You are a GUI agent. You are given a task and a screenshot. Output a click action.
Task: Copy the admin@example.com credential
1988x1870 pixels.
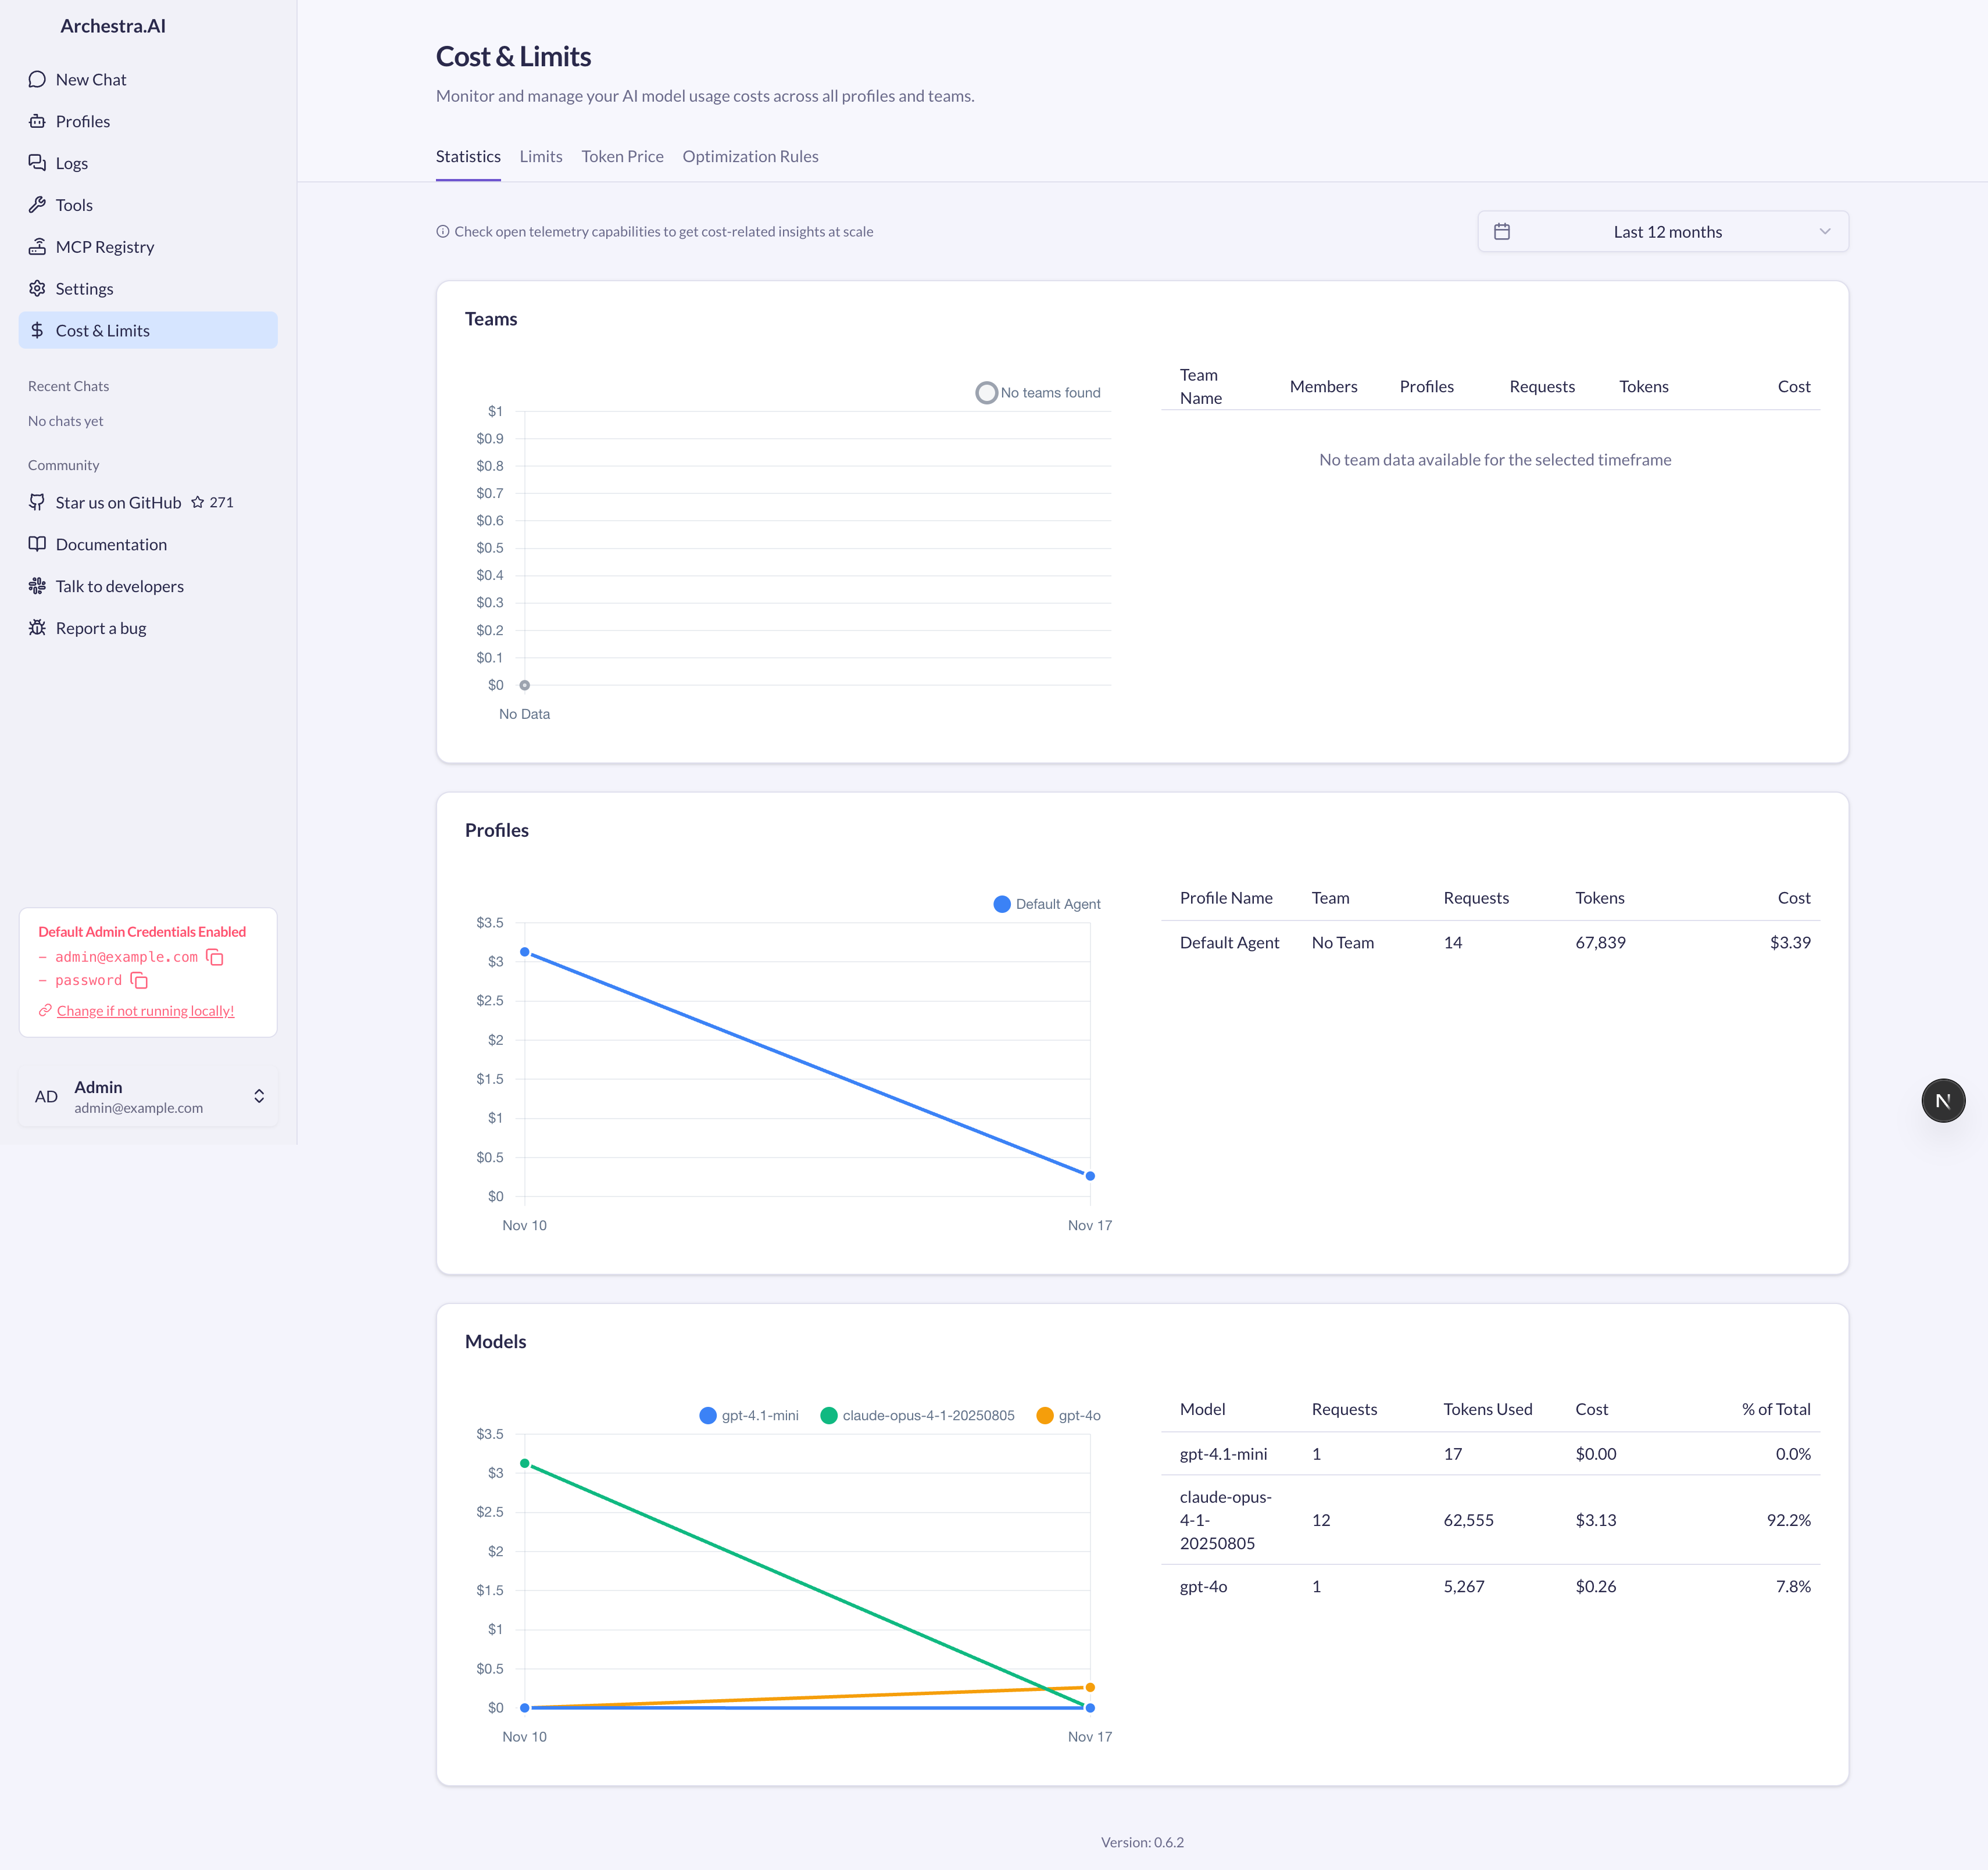coord(215,957)
